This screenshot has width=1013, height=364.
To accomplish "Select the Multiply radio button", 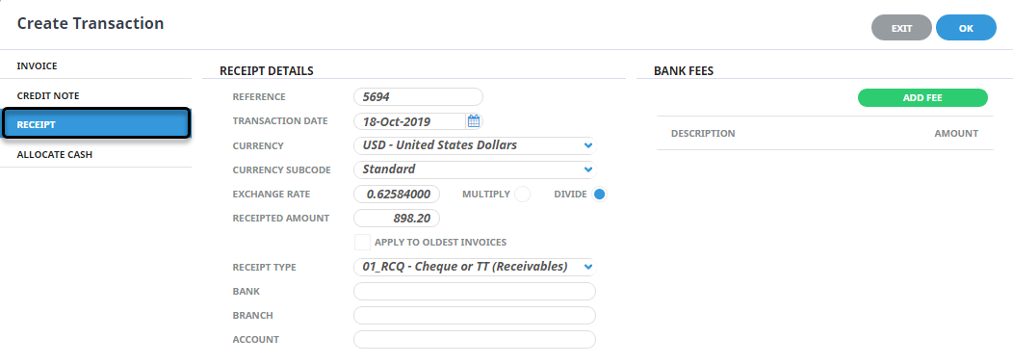I will pos(522,194).
